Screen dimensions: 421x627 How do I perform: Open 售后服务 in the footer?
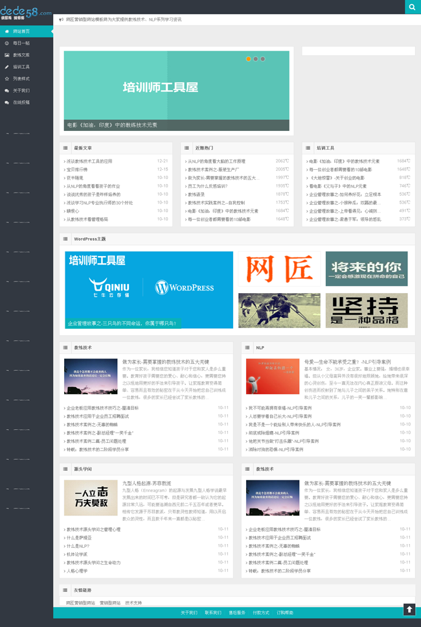237,613
